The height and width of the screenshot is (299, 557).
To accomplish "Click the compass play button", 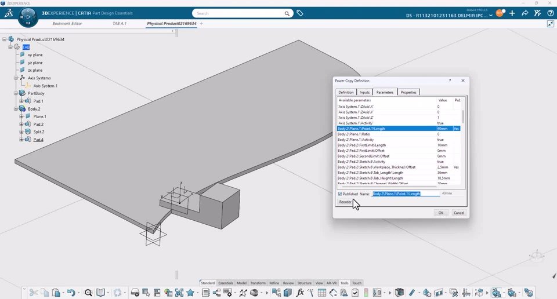I will (x=28, y=17).
